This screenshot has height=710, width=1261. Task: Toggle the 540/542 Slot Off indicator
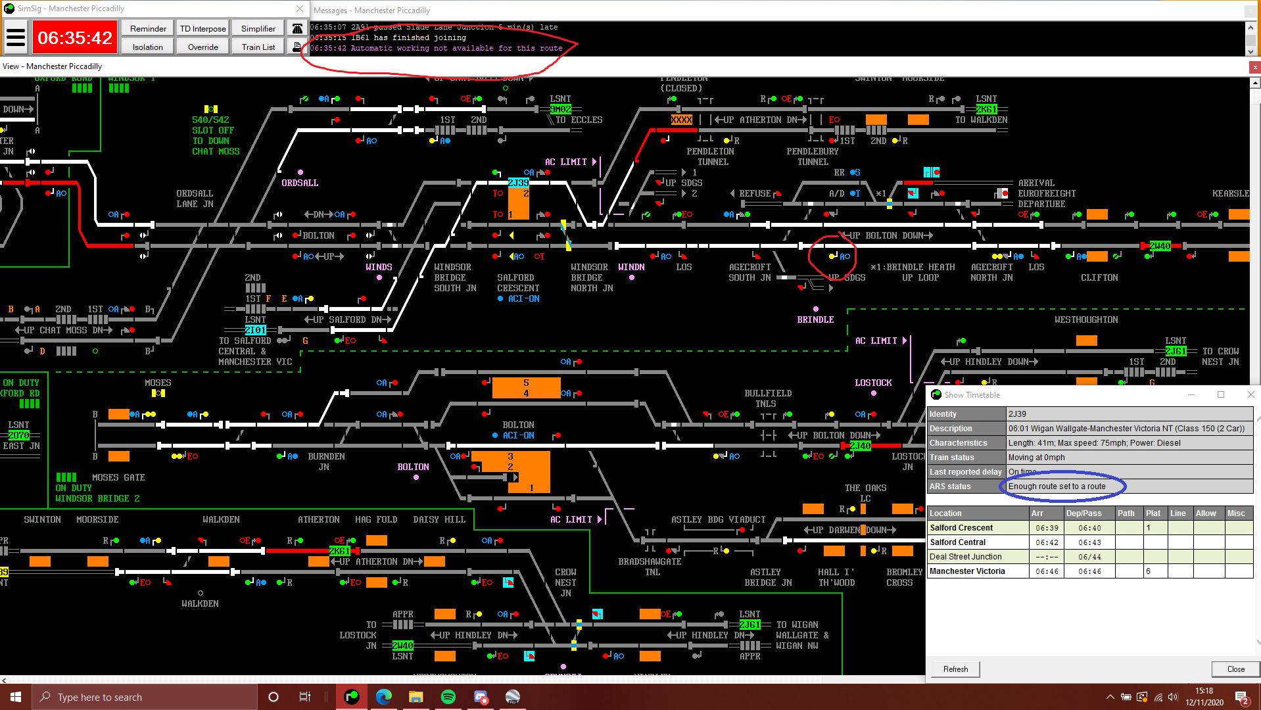211,109
